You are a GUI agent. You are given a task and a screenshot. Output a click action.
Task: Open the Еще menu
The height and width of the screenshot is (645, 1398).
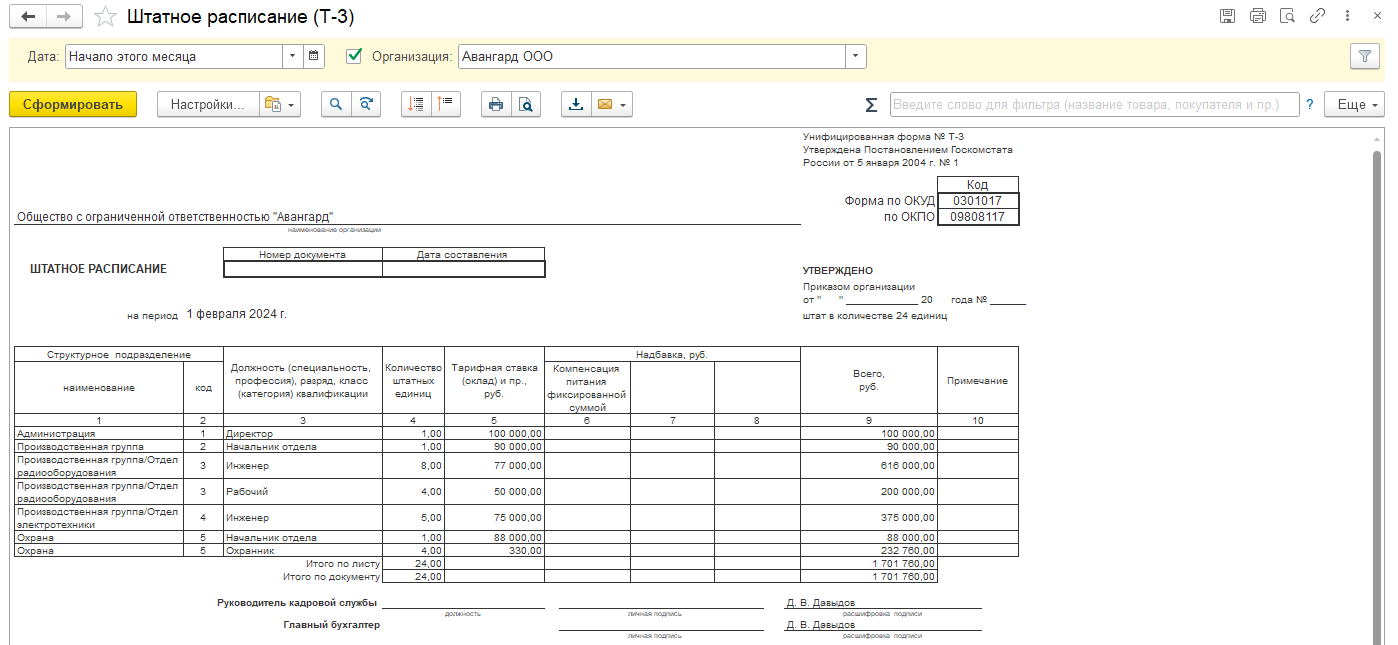click(1354, 104)
